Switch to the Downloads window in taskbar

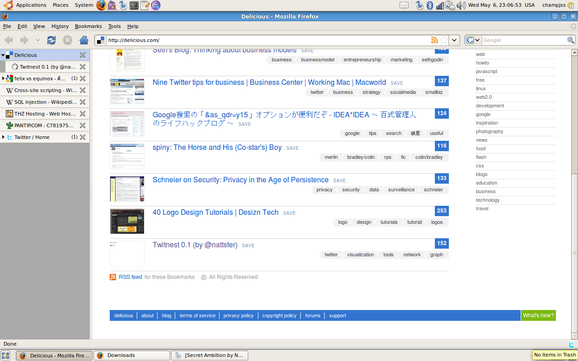[132, 356]
